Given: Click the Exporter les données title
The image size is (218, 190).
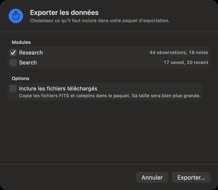Looking at the screenshot, I should [64, 12].
